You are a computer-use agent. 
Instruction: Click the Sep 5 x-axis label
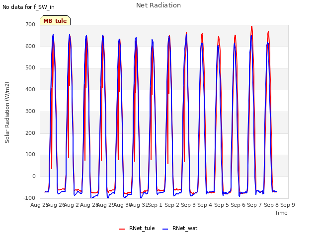click(222, 205)
